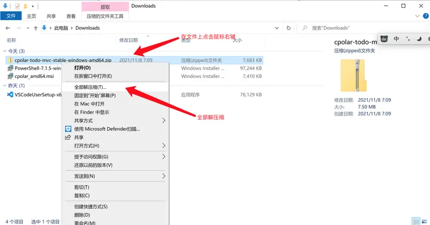Image resolution: width=430 pixels, height=225 pixels.
Task: Choose 全部解压缩(T)... in context menu
Action: coord(115,87)
